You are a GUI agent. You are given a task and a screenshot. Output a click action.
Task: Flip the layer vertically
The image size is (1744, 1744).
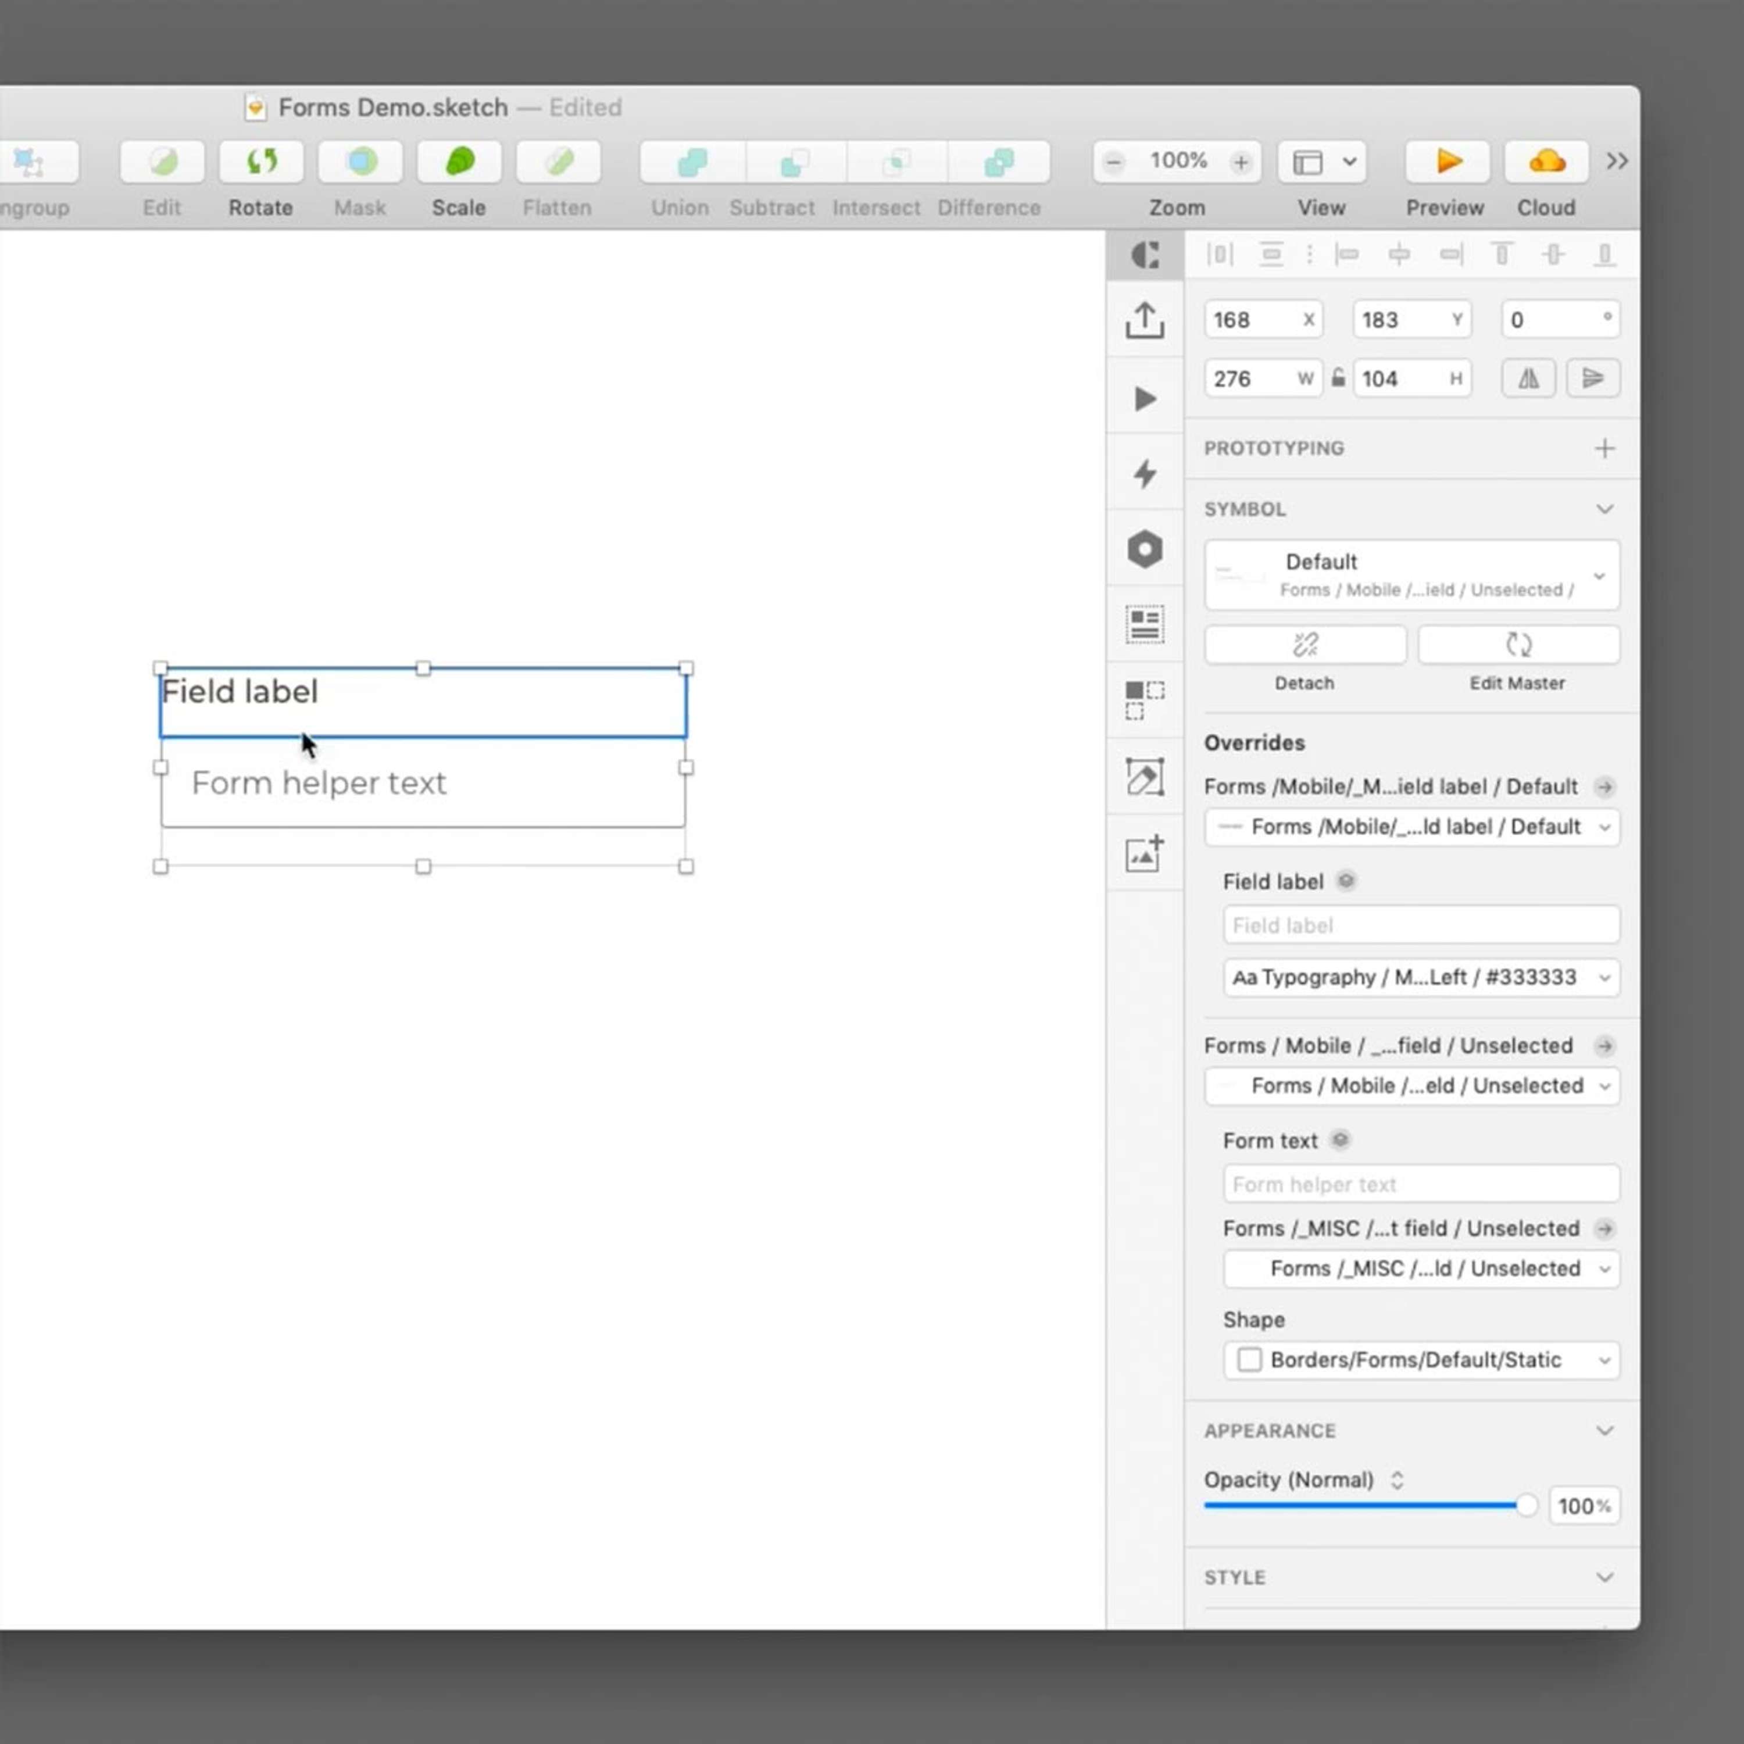point(1593,378)
